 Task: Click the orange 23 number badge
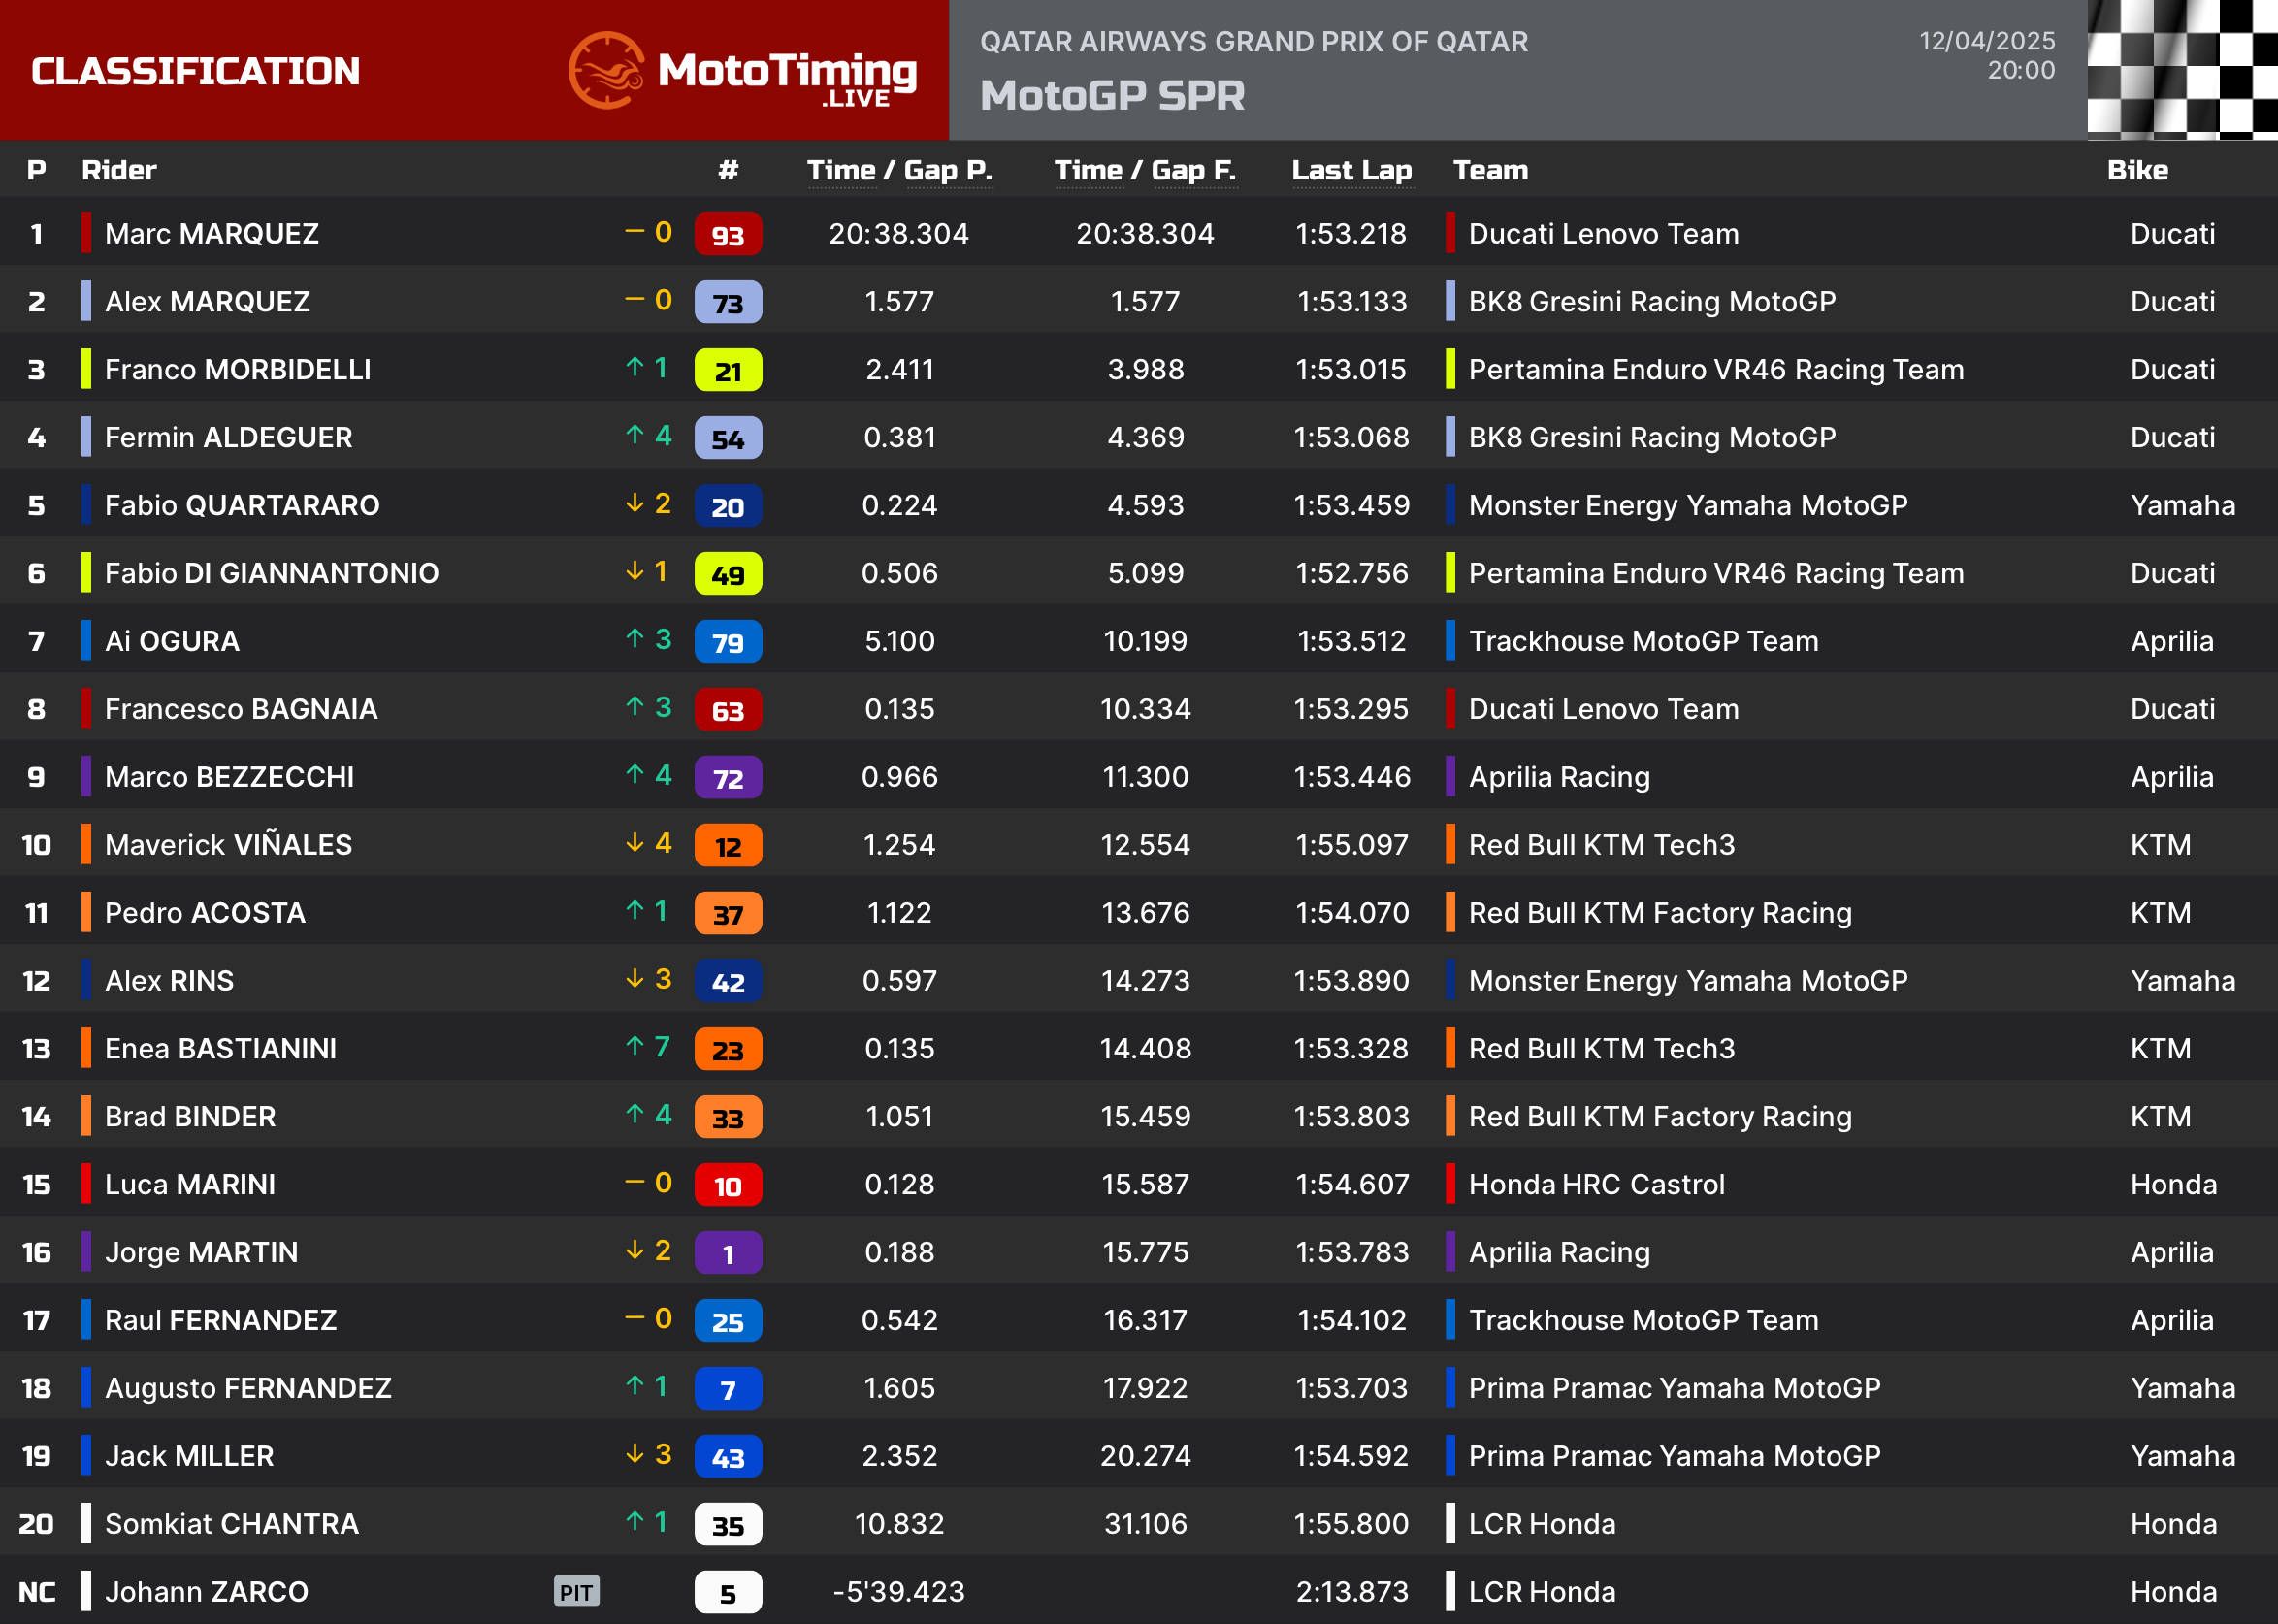[727, 1049]
